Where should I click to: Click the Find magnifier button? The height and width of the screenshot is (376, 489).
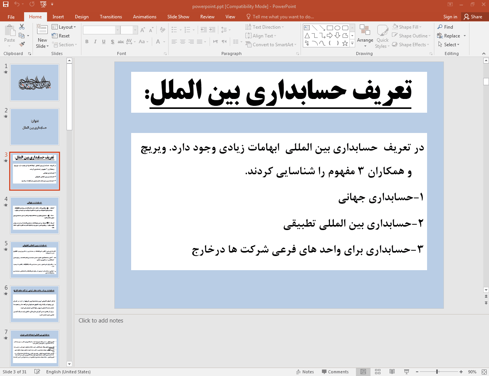coord(445,27)
